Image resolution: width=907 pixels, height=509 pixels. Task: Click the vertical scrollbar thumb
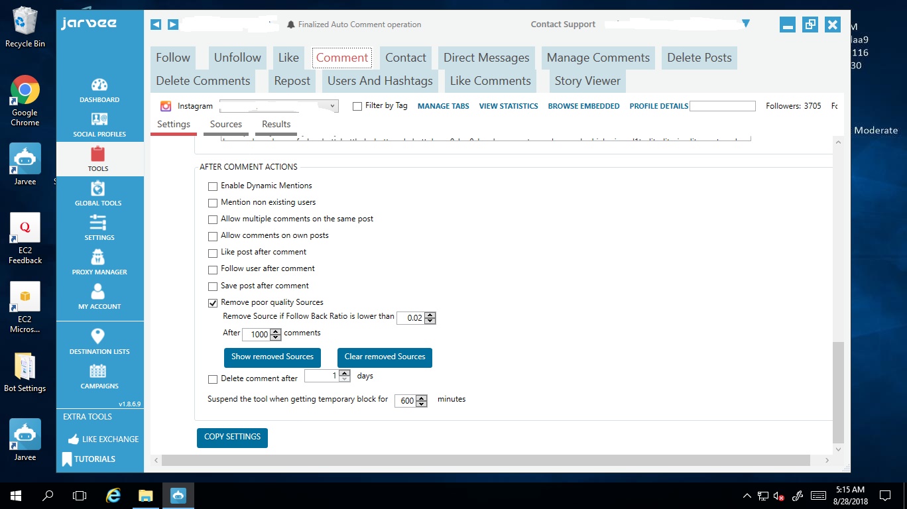[x=838, y=392]
